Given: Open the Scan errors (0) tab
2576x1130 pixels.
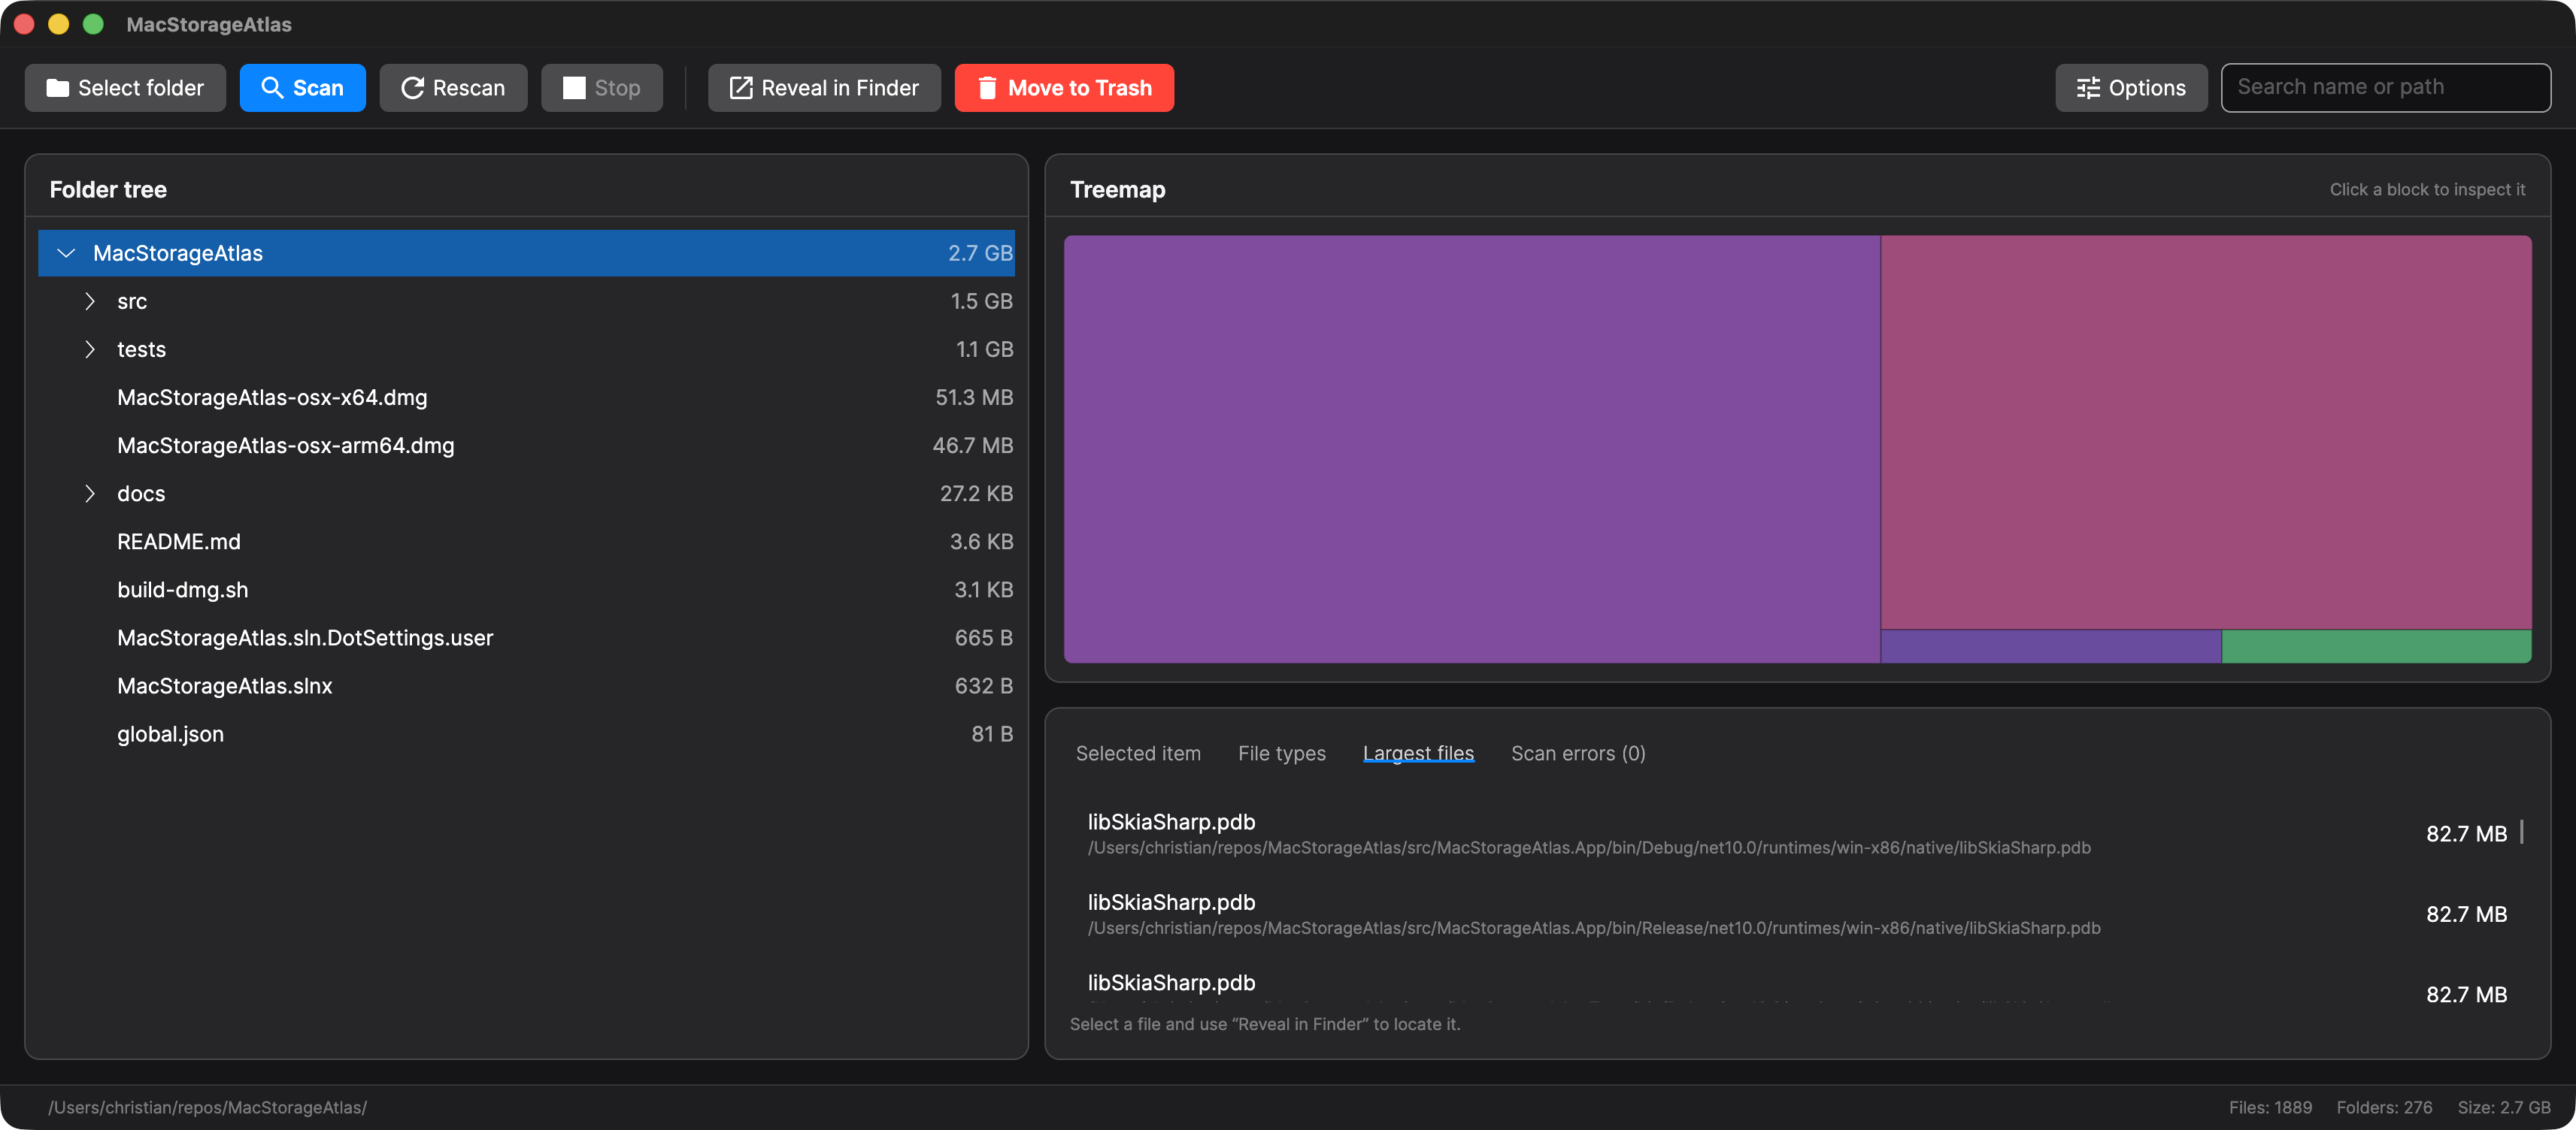Looking at the screenshot, I should pos(1578,754).
